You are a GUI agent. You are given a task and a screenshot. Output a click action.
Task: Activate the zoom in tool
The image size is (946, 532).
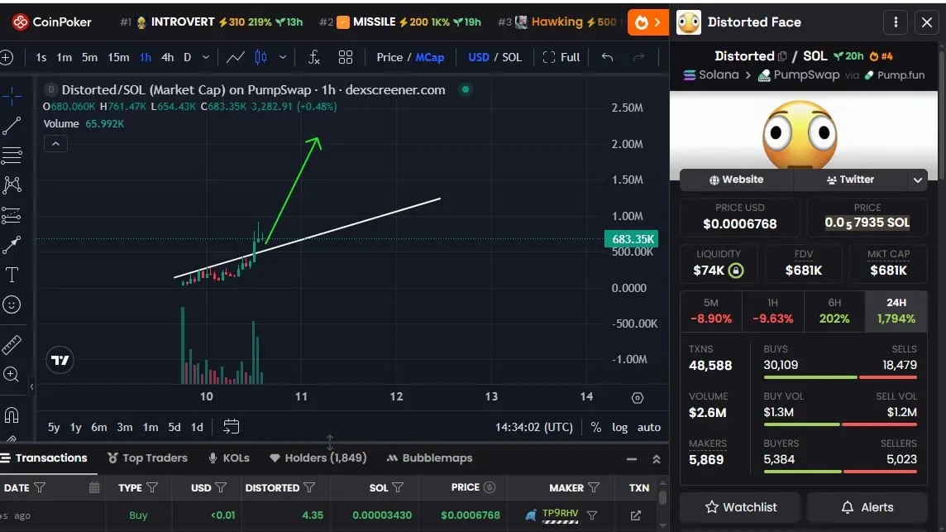12,375
